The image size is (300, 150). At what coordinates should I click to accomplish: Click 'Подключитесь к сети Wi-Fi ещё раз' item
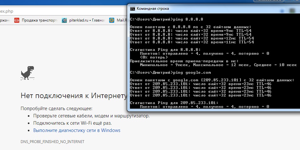[72, 123]
